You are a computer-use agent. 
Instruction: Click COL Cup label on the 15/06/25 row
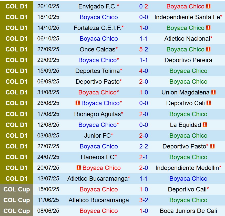pos(17,189)
